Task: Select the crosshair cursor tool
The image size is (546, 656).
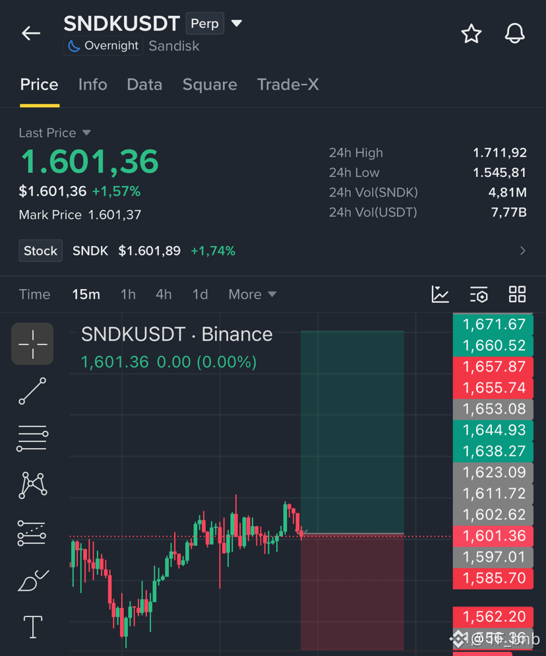Action: pos(32,344)
